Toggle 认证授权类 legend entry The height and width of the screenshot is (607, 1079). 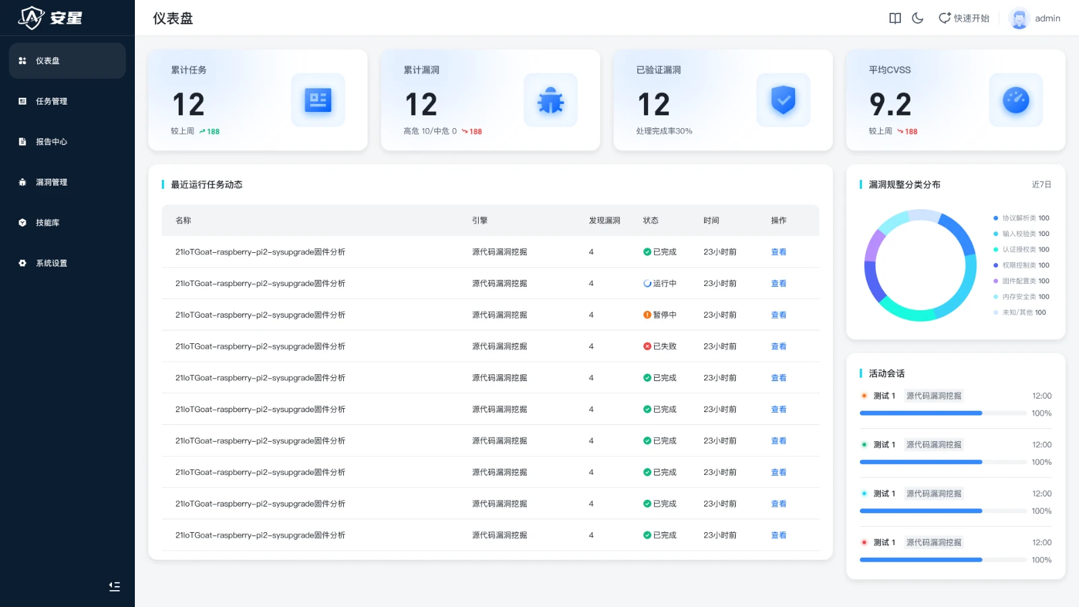click(x=1021, y=250)
